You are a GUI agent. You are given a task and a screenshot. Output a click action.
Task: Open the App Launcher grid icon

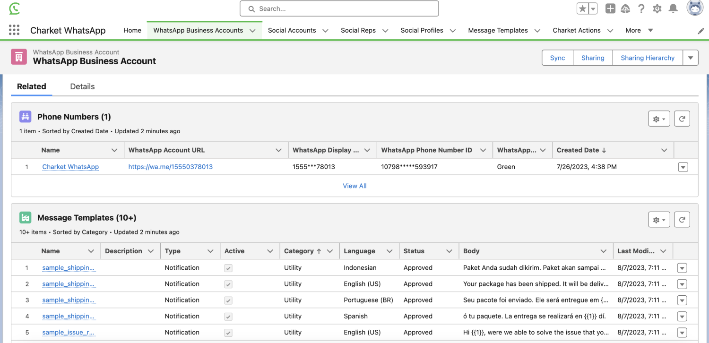(14, 30)
